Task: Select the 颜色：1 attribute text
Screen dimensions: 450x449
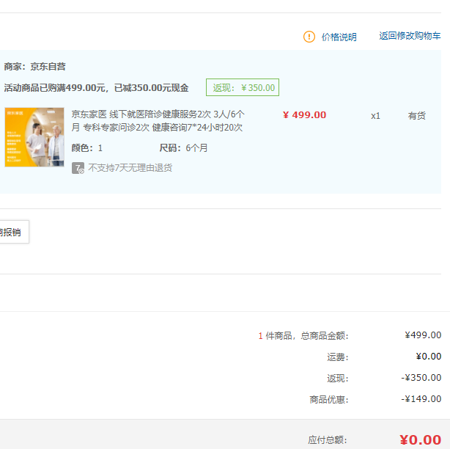Action: (86, 148)
